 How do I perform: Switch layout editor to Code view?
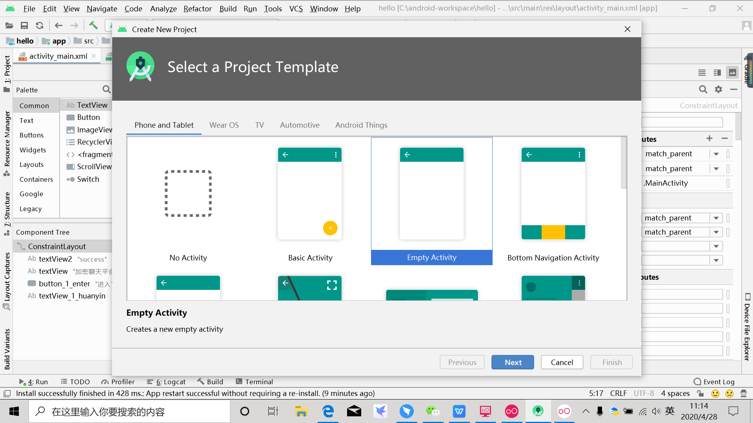702,72
